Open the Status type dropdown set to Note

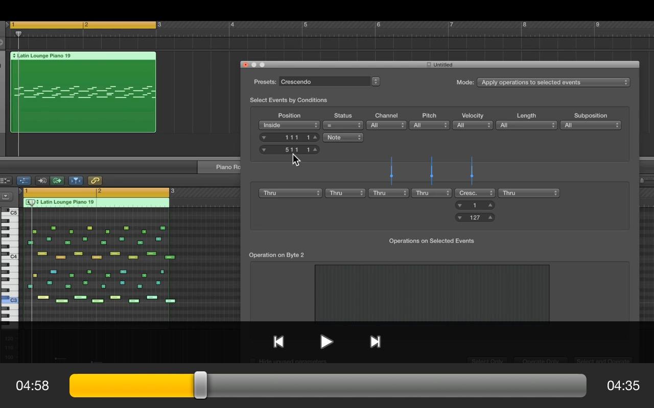(x=343, y=137)
